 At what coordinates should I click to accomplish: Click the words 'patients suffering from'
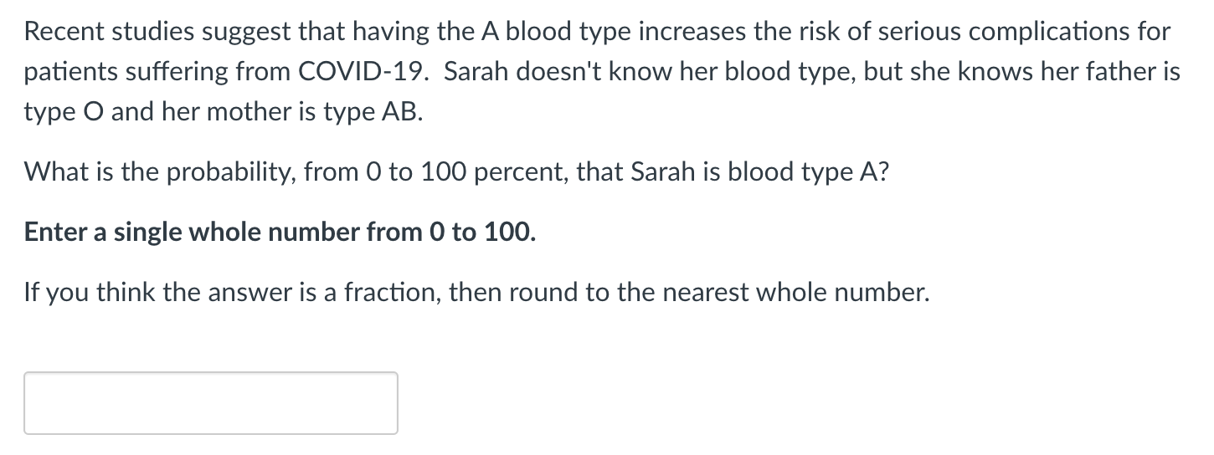click(157, 72)
